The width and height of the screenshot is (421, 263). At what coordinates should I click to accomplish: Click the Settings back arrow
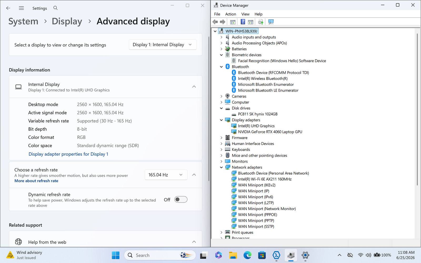tap(8, 8)
